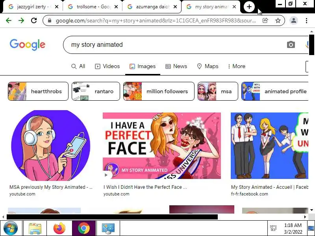Click the scroll right arrow

(305, 217)
